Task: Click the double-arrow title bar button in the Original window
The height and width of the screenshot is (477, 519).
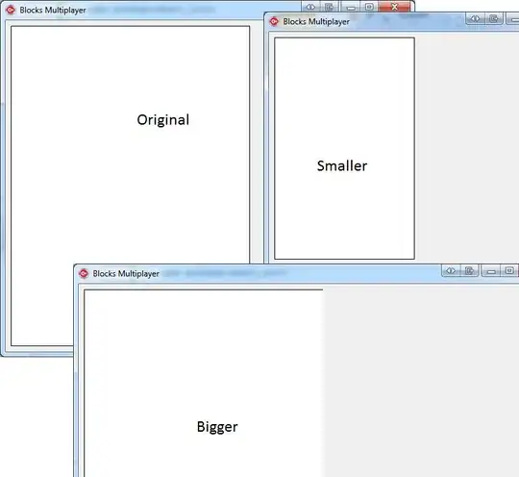Action: pyautogui.click(x=310, y=7)
